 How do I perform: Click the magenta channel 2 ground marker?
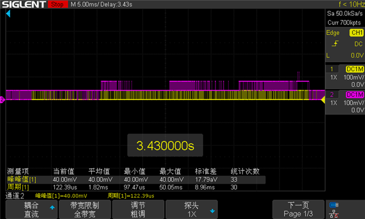click(2, 100)
